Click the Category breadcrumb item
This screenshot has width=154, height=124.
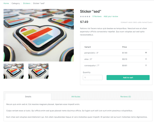16,3
